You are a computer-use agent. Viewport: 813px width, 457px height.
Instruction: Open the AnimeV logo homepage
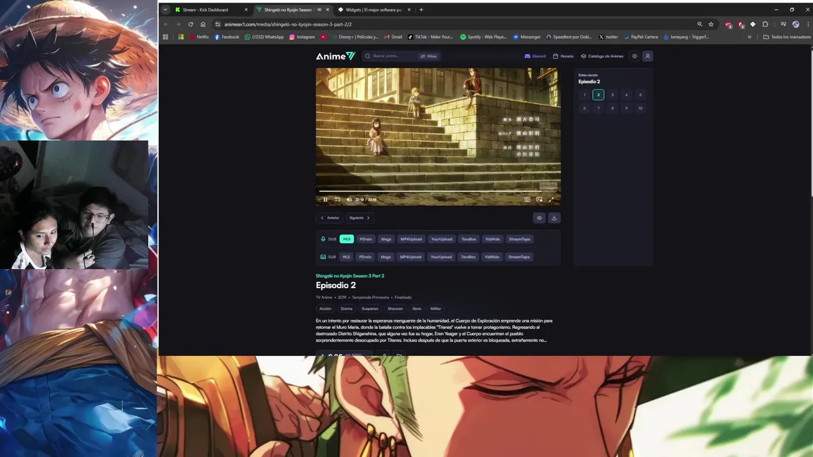click(x=335, y=56)
